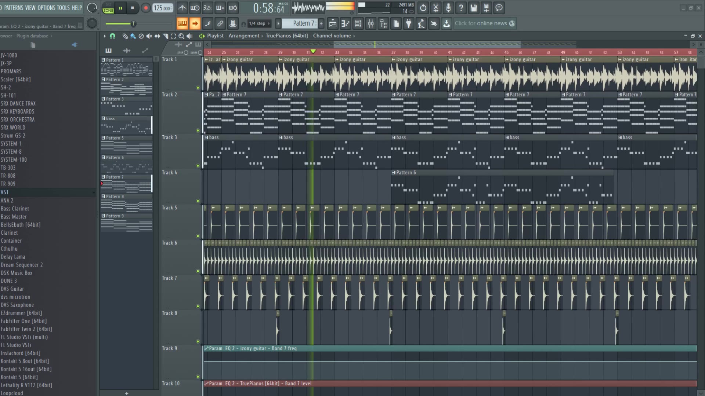Select the Zoom magnifier tool in playlist

[x=181, y=36]
